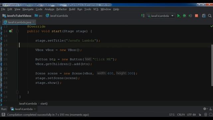Open the Edit menu
Image resolution: width=213 pixels, height=120 pixels.
[10, 9]
